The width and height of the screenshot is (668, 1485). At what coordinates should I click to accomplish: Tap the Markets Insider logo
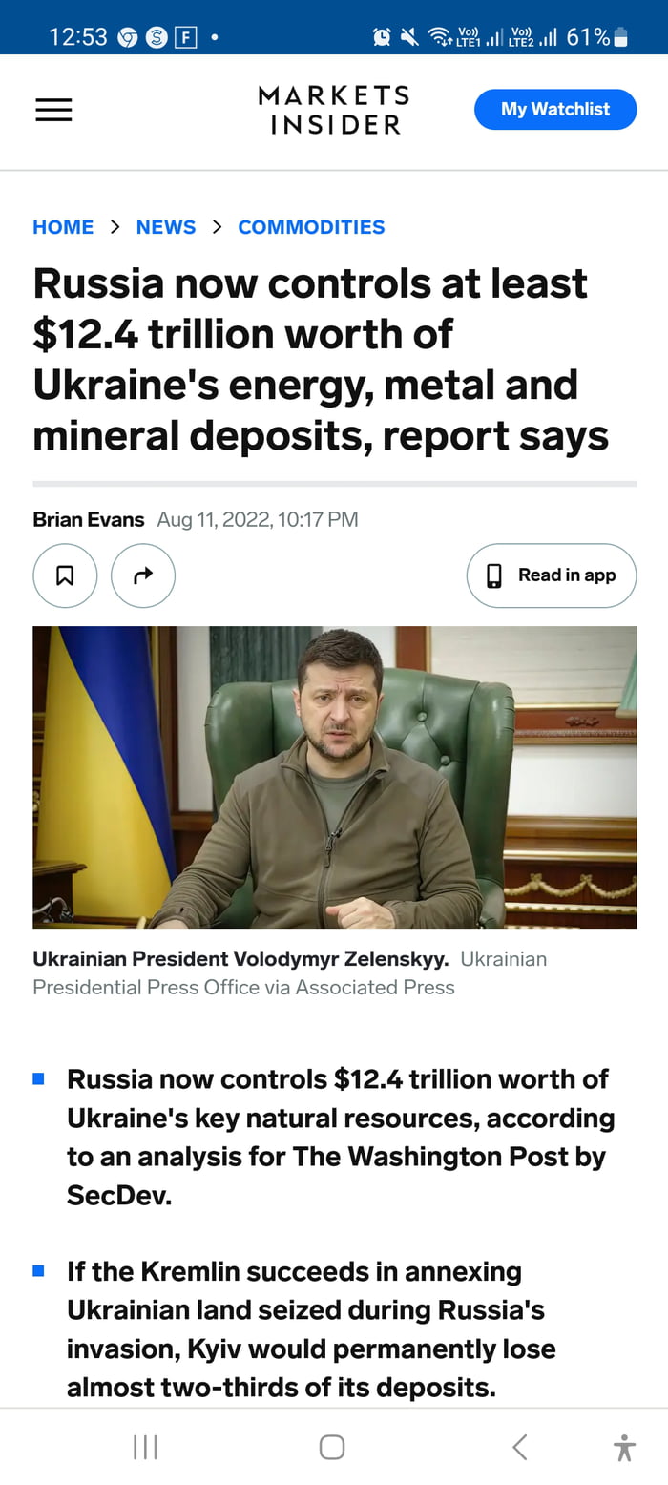click(333, 110)
